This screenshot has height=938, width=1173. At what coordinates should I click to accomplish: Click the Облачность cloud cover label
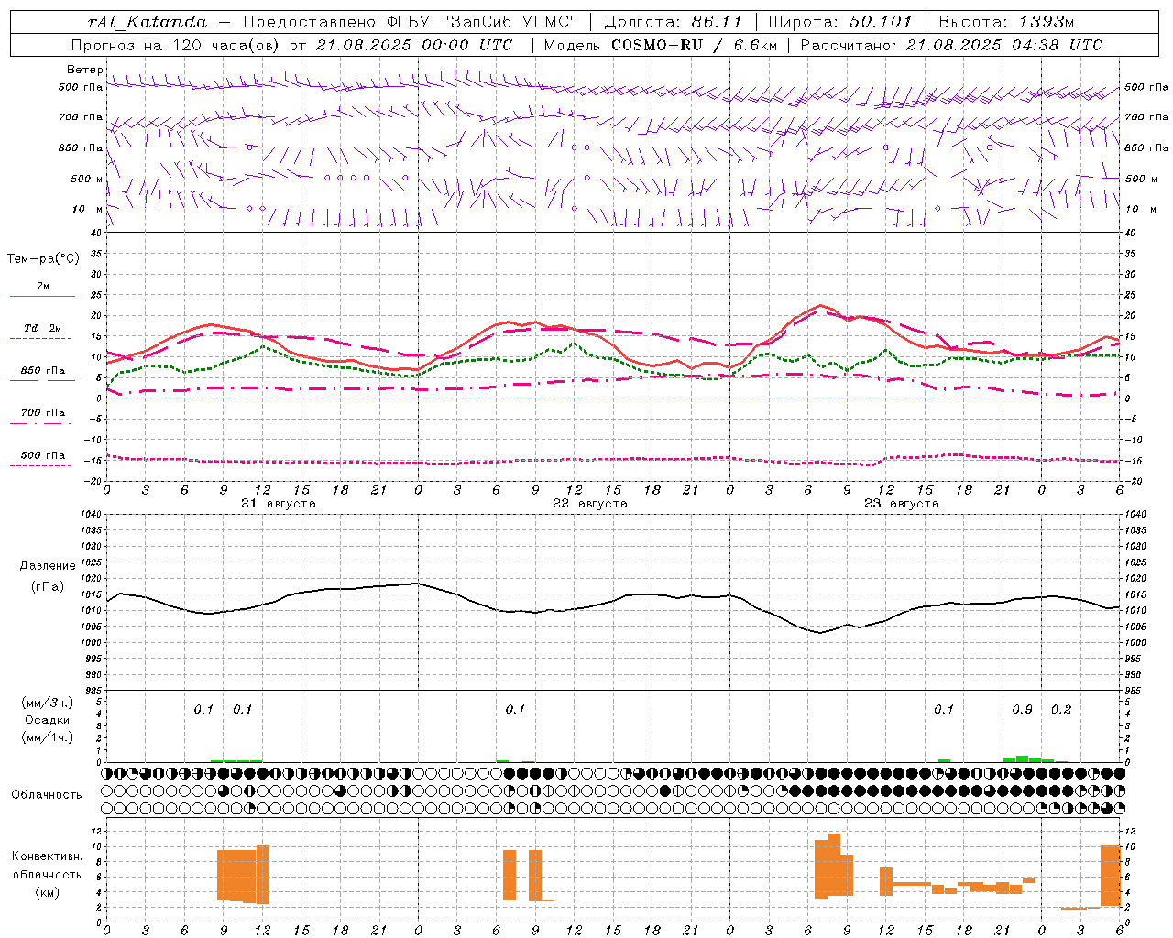pos(47,795)
